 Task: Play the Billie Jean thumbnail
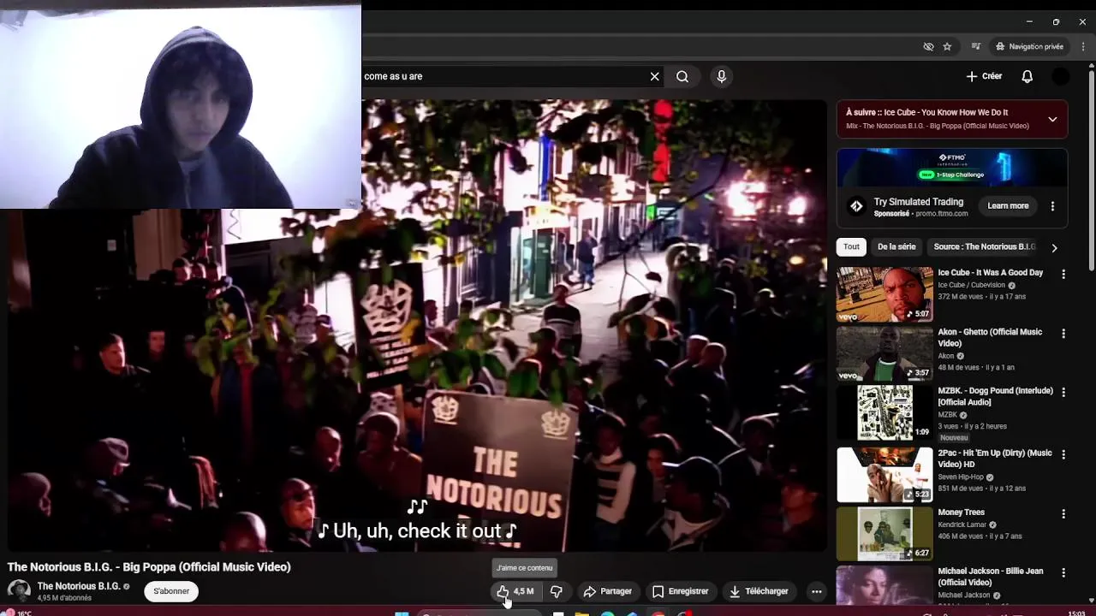(x=885, y=585)
